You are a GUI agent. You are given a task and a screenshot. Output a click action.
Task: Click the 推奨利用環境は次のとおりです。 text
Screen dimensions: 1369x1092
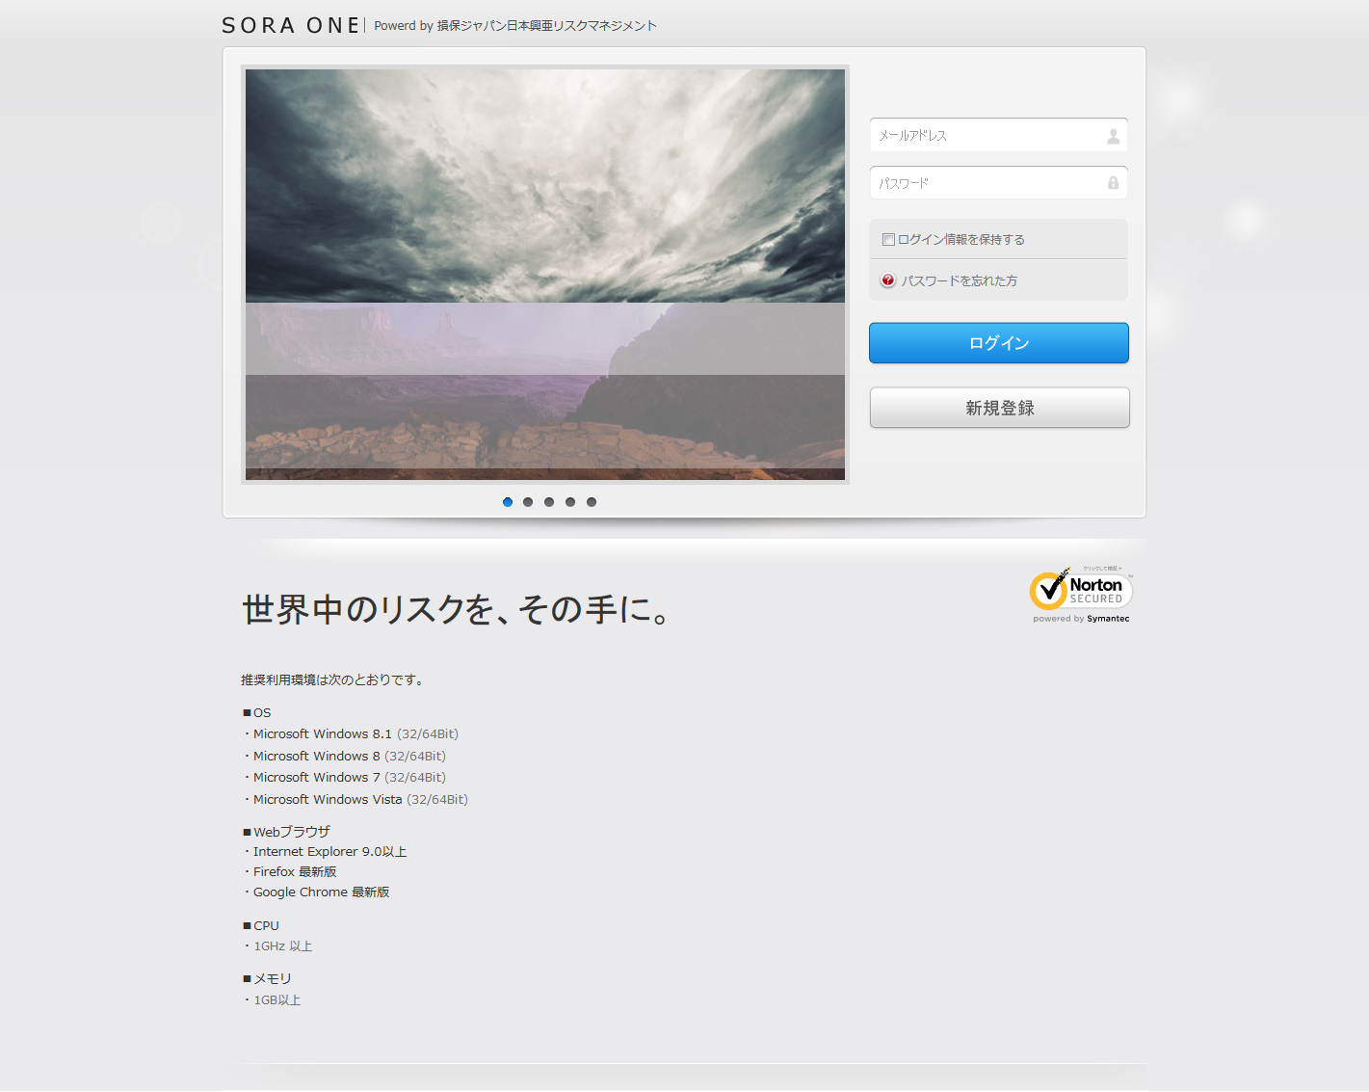click(334, 680)
